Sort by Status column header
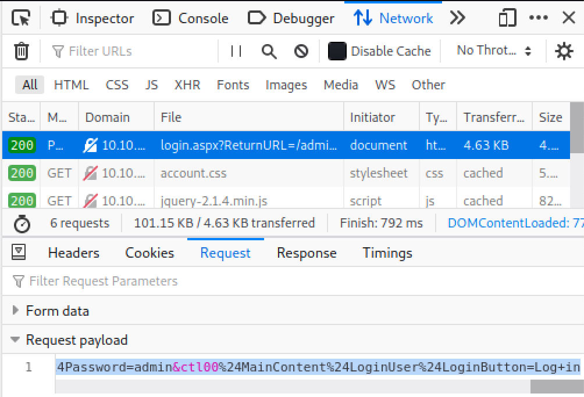584x397 pixels. pos(22,117)
